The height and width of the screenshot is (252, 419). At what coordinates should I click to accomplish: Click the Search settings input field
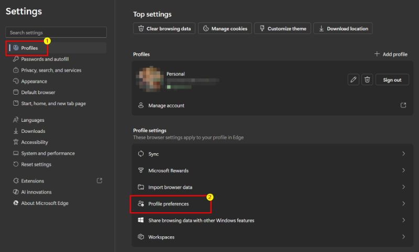[x=56, y=32]
